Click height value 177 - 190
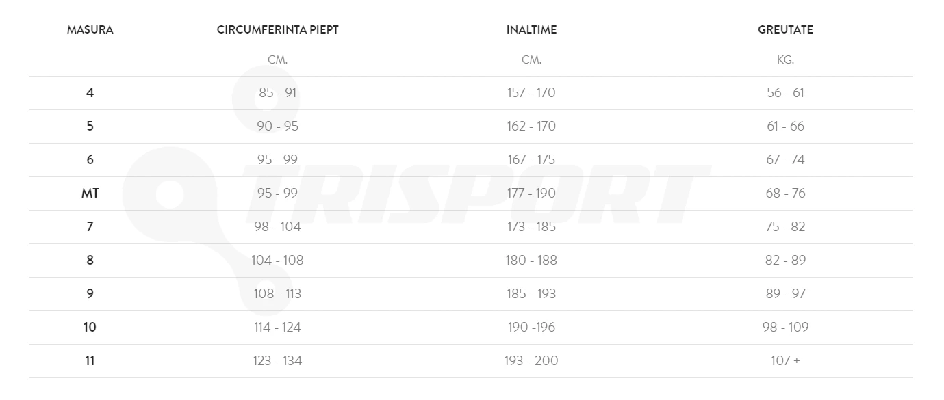944x400 pixels. [x=531, y=194]
